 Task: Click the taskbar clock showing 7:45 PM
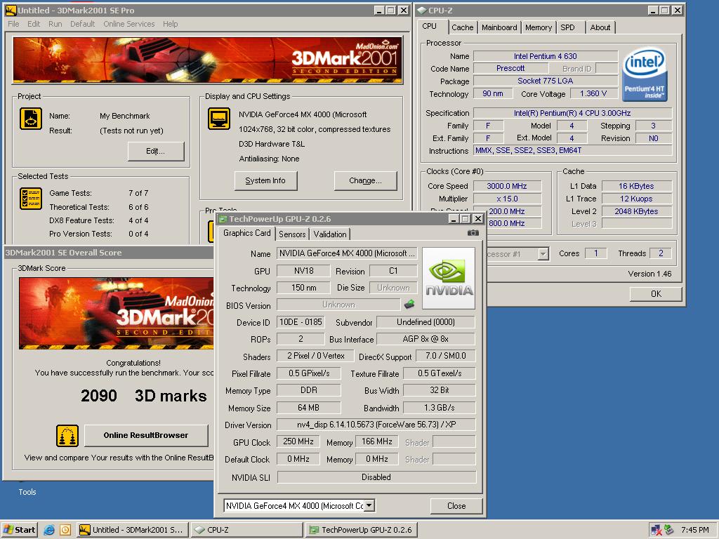(x=694, y=530)
